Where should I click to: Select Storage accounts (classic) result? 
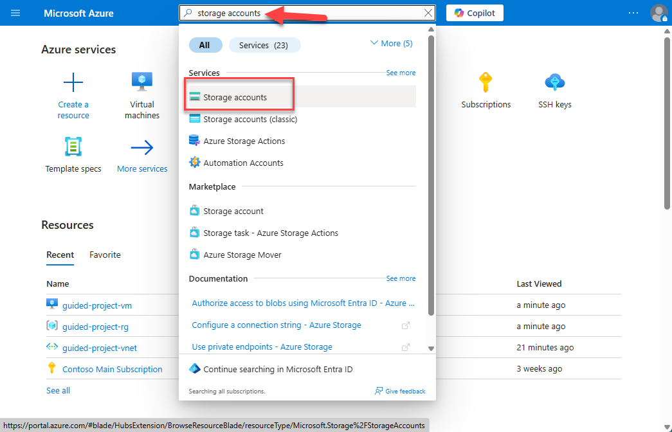click(302, 119)
